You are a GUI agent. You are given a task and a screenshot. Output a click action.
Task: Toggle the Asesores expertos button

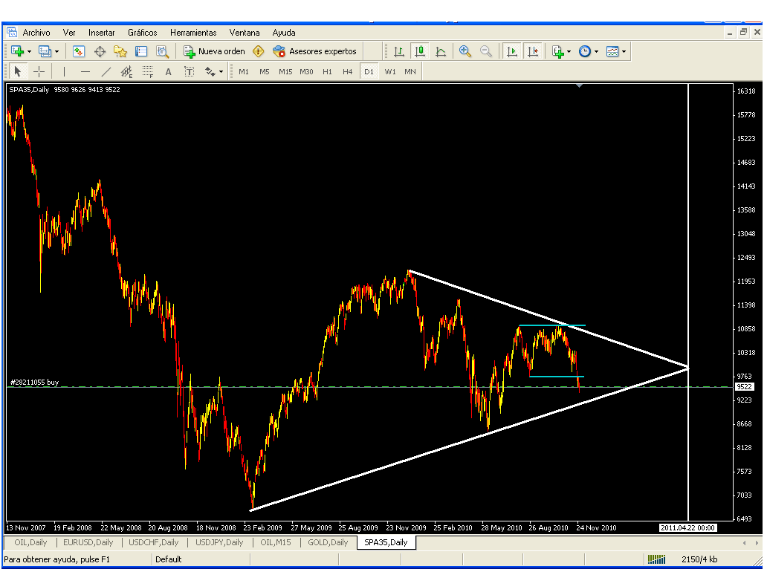click(x=314, y=51)
